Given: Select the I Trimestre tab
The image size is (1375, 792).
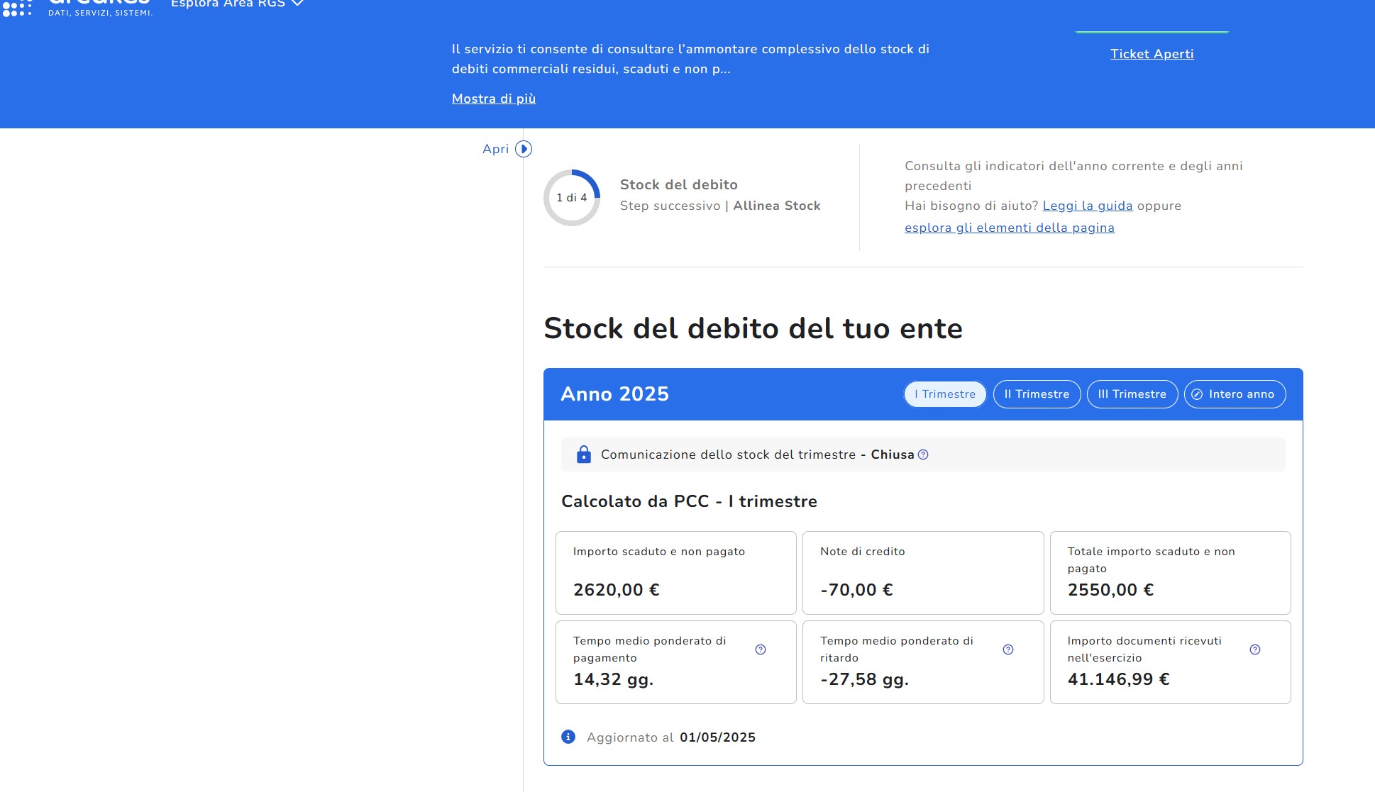Looking at the screenshot, I should [944, 394].
